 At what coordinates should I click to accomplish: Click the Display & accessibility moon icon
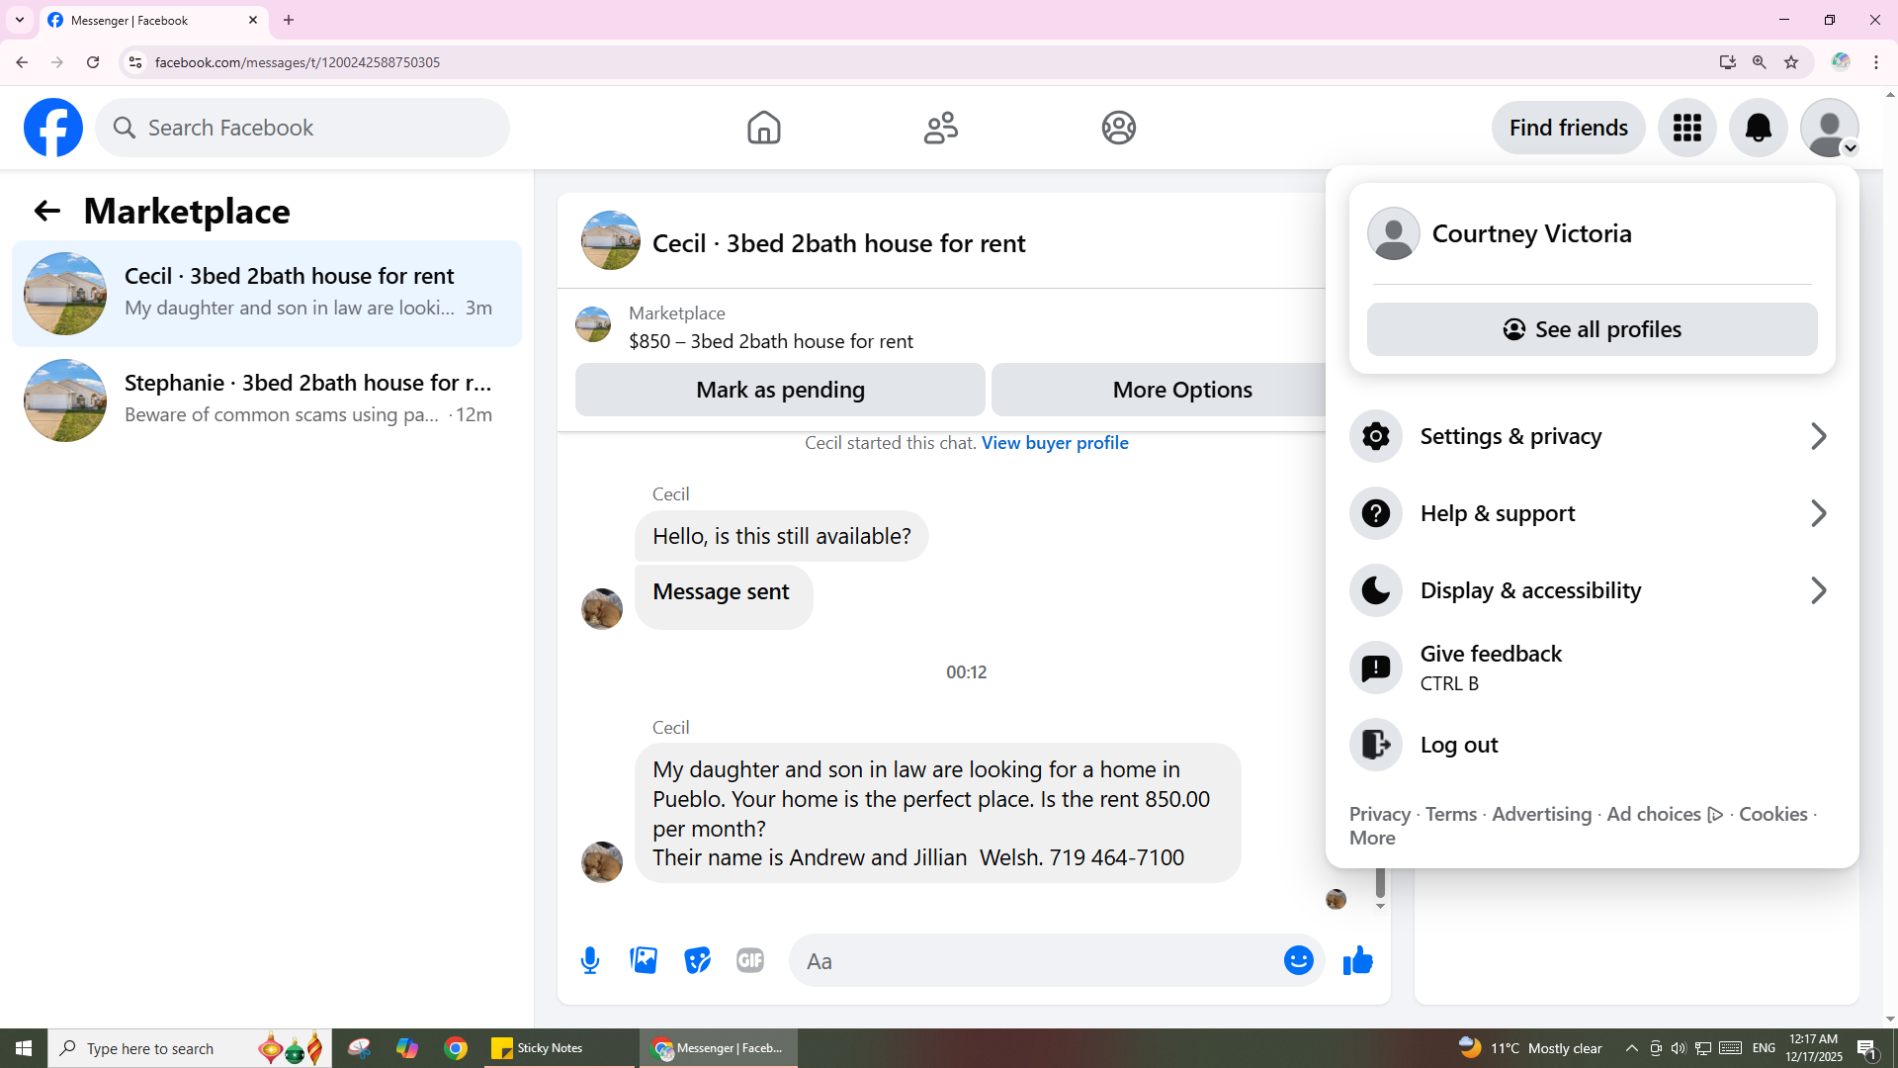[1376, 590]
